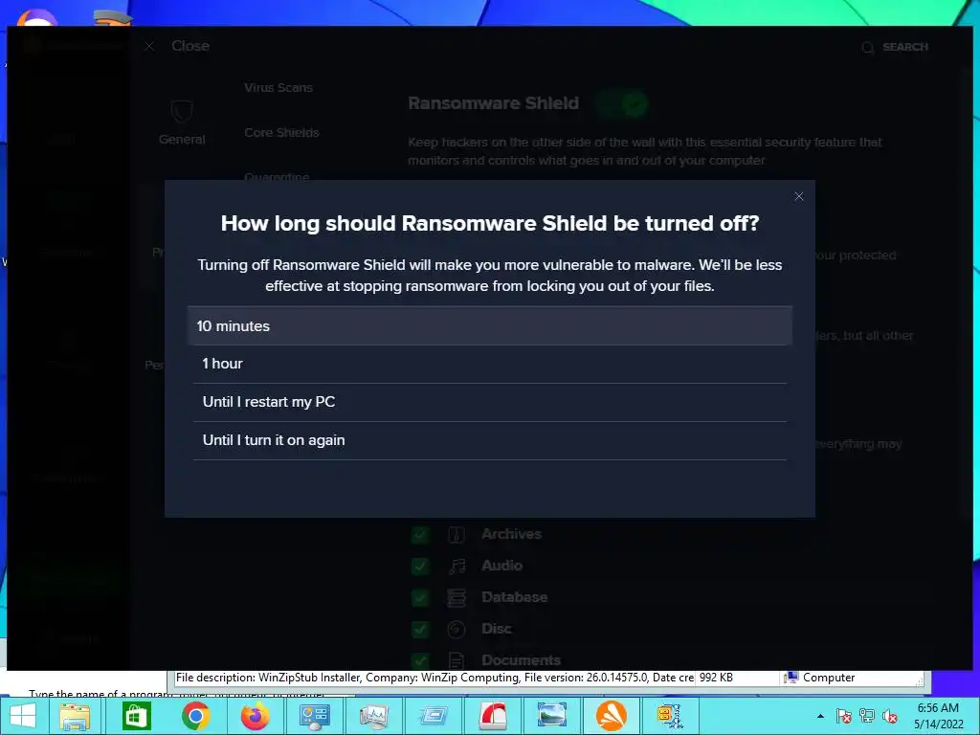
Task: Open the SEARCH field in settings
Action: (895, 47)
